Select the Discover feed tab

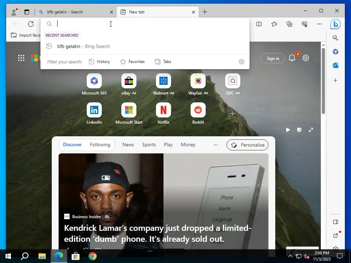[x=72, y=145]
